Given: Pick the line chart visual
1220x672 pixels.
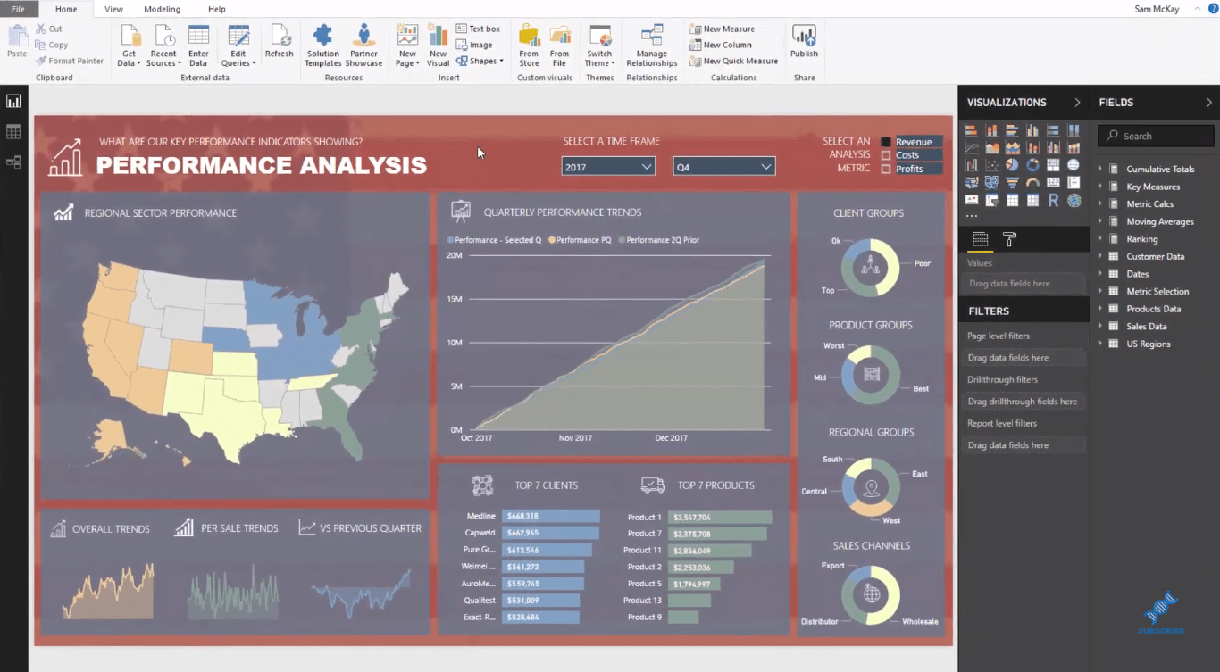Looking at the screenshot, I should pos(972,147).
